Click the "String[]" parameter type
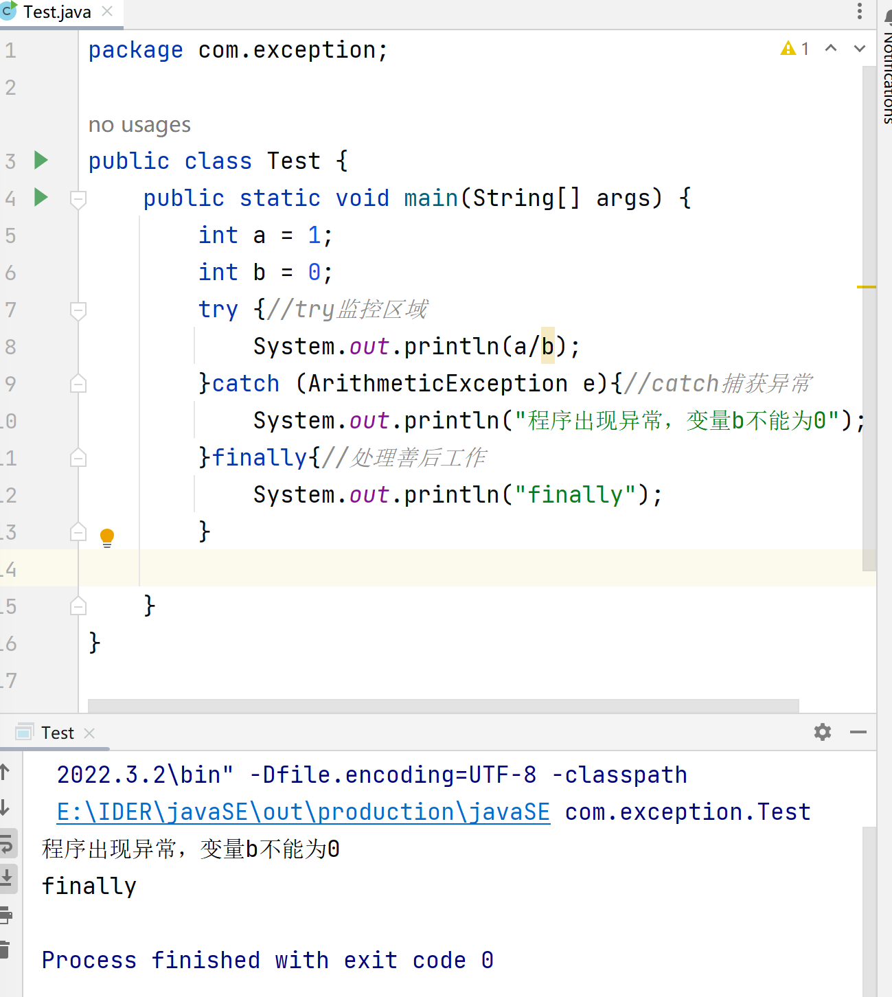Image resolution: width=892 pixels, height=997 pixels. pos(527,198)
